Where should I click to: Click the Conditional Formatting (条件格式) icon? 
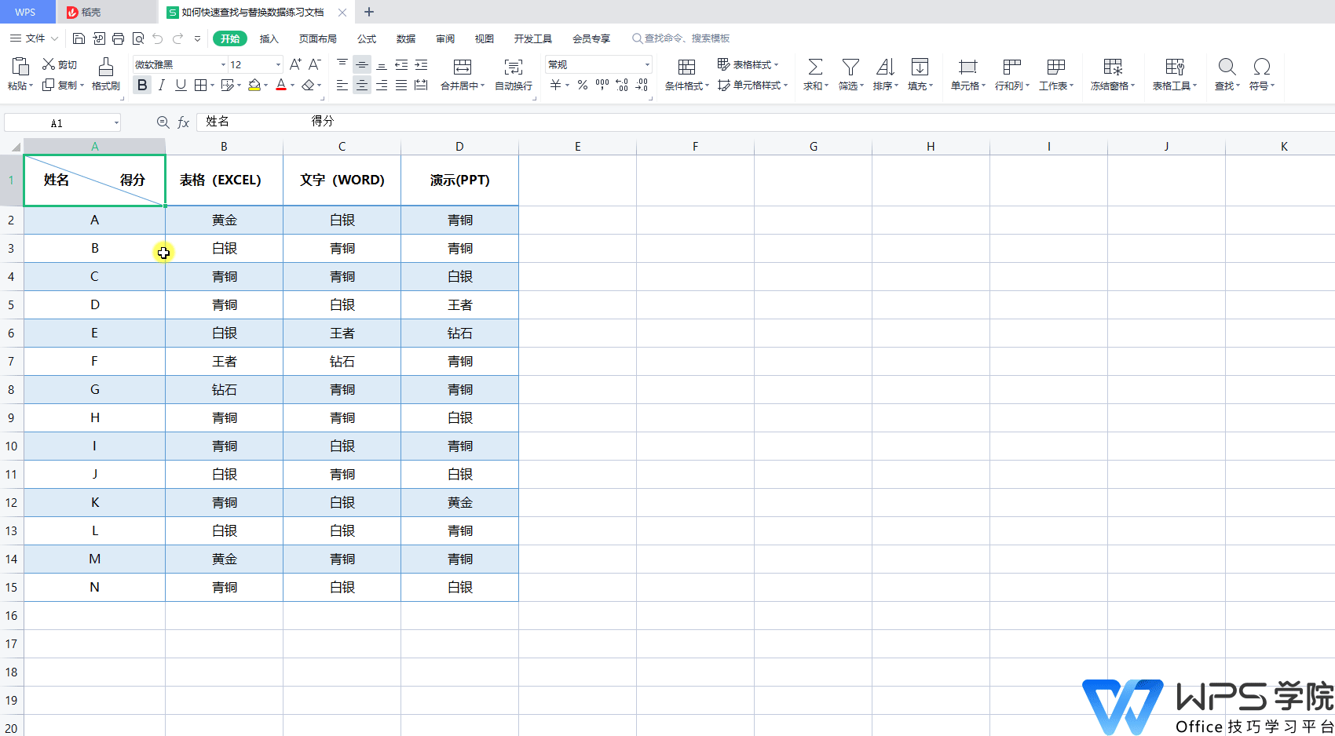click(686, 67)
